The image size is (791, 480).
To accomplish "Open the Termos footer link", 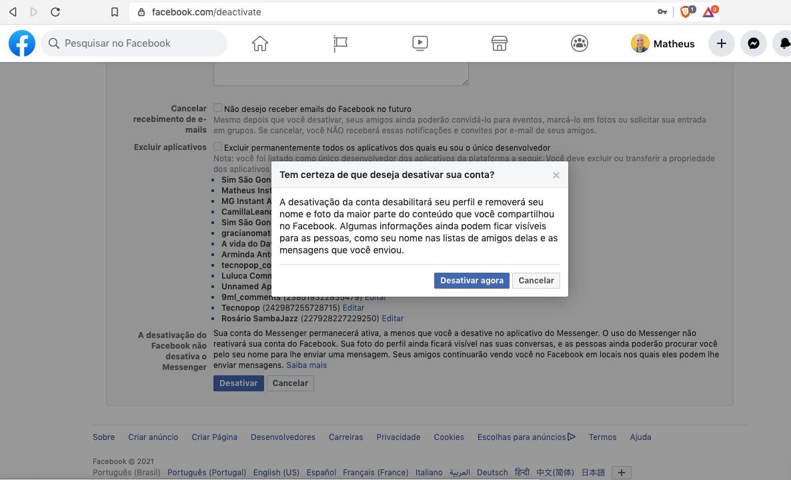I will point(602,437).
